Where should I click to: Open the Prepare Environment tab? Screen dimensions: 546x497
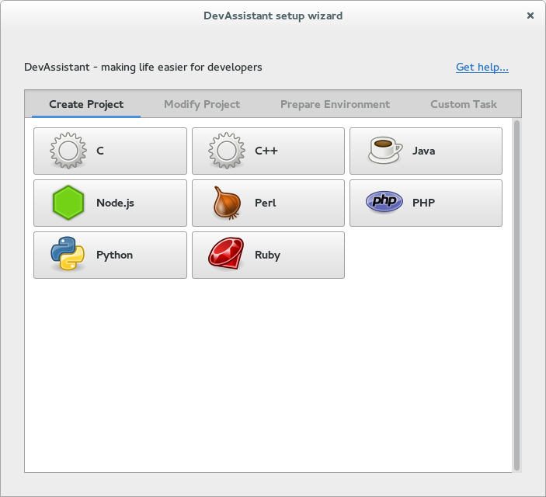(x=335, y=104)
